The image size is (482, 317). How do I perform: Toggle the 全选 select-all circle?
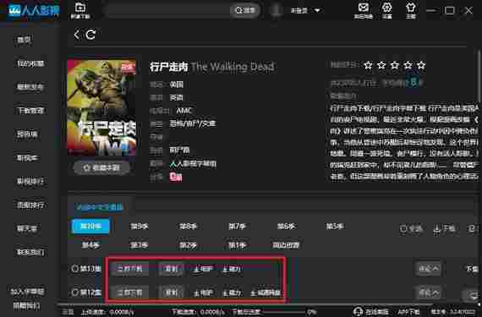click(403, 228)
